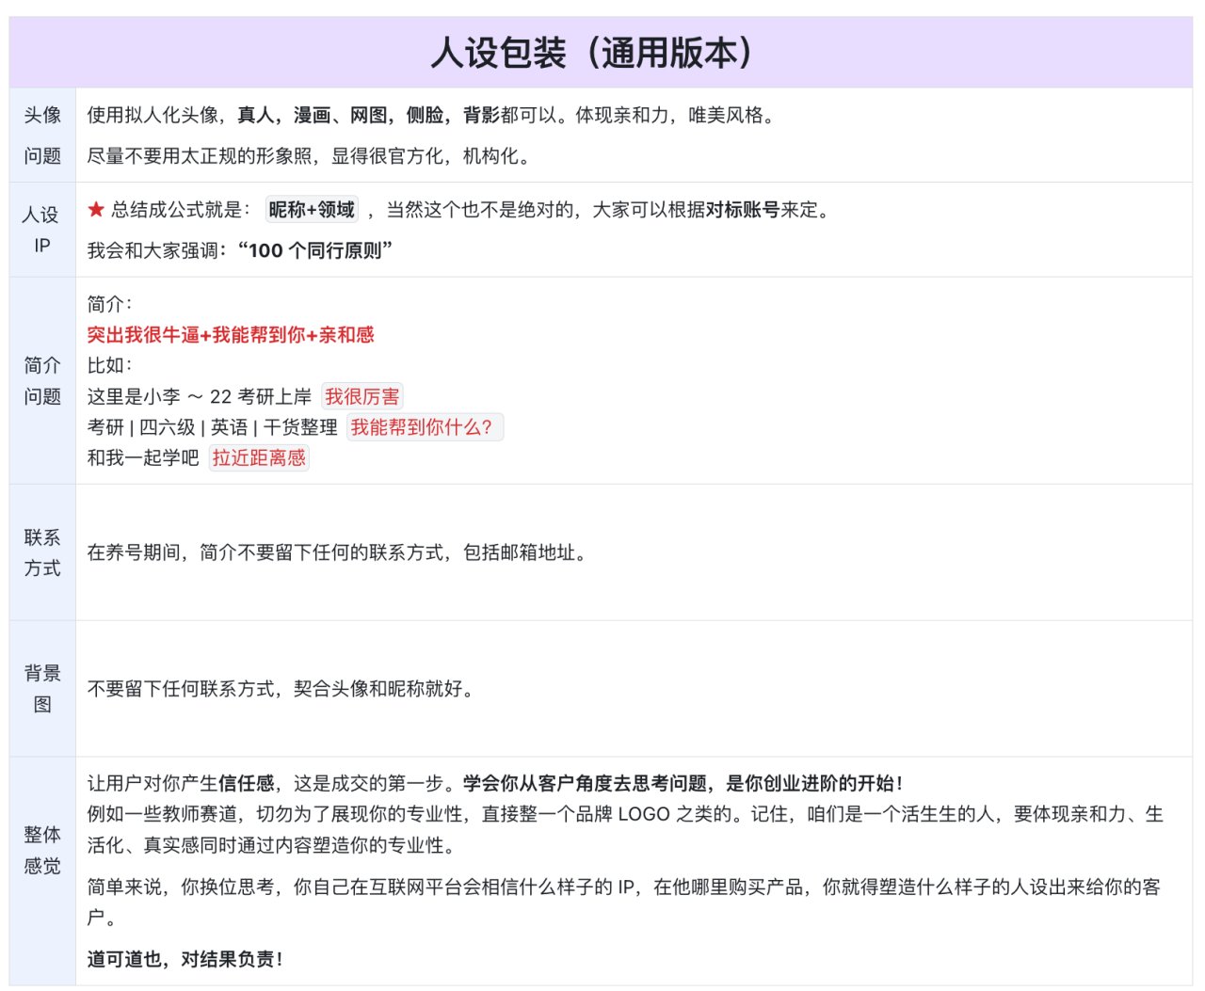Click the "背景图" row header
Screen dimensions: 1205x991
[x=42, y=688]
